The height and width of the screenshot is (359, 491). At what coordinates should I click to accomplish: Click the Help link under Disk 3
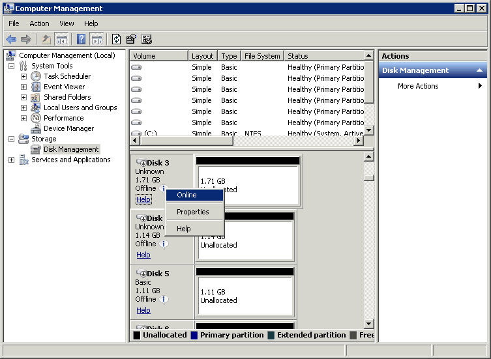click(x=143, y=199)
